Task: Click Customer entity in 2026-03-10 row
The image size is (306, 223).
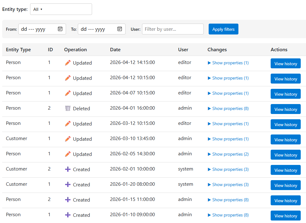Action: 17,139
